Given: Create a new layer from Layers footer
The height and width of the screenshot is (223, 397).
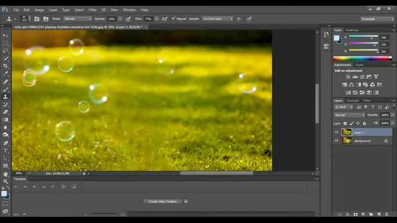Looking at the screenshot, I should (x=379, y=214).
